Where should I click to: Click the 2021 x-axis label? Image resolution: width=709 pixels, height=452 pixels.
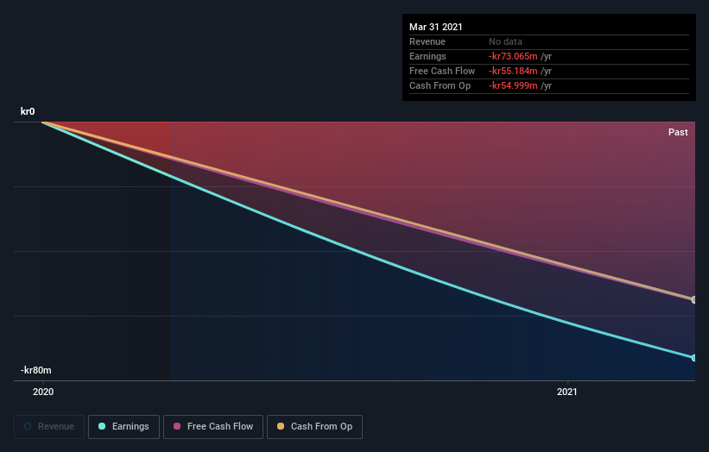pos(567,392)
